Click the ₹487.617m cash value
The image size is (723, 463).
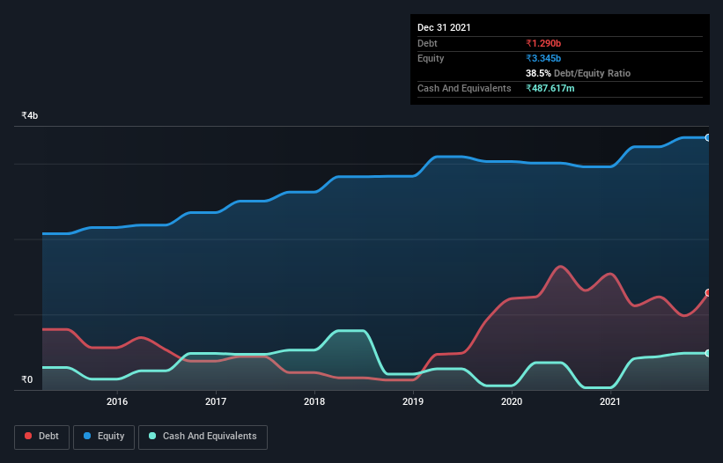click(550, 88)
